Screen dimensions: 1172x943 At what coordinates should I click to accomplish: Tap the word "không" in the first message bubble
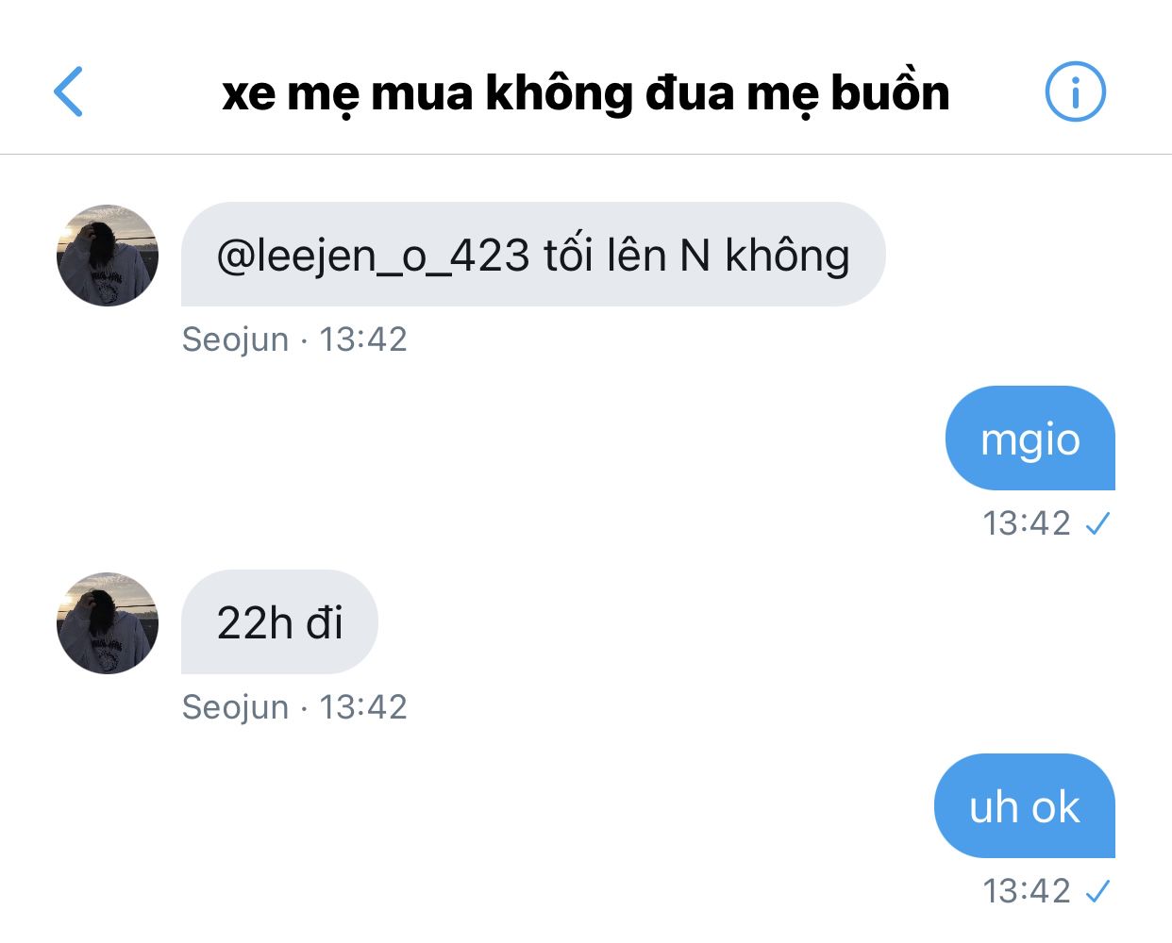787,256
